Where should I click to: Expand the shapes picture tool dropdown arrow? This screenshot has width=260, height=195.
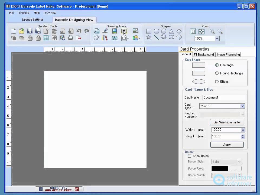pyautogui.click(x=140, y=38)
